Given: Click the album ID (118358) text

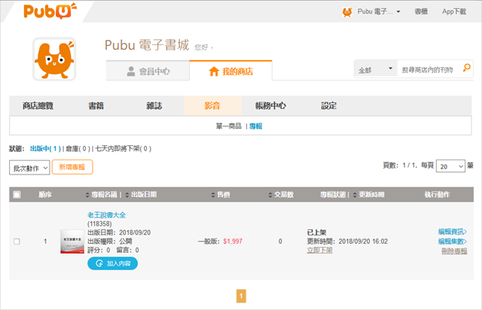Looking at the screenshot, I should tap(99, 223).
